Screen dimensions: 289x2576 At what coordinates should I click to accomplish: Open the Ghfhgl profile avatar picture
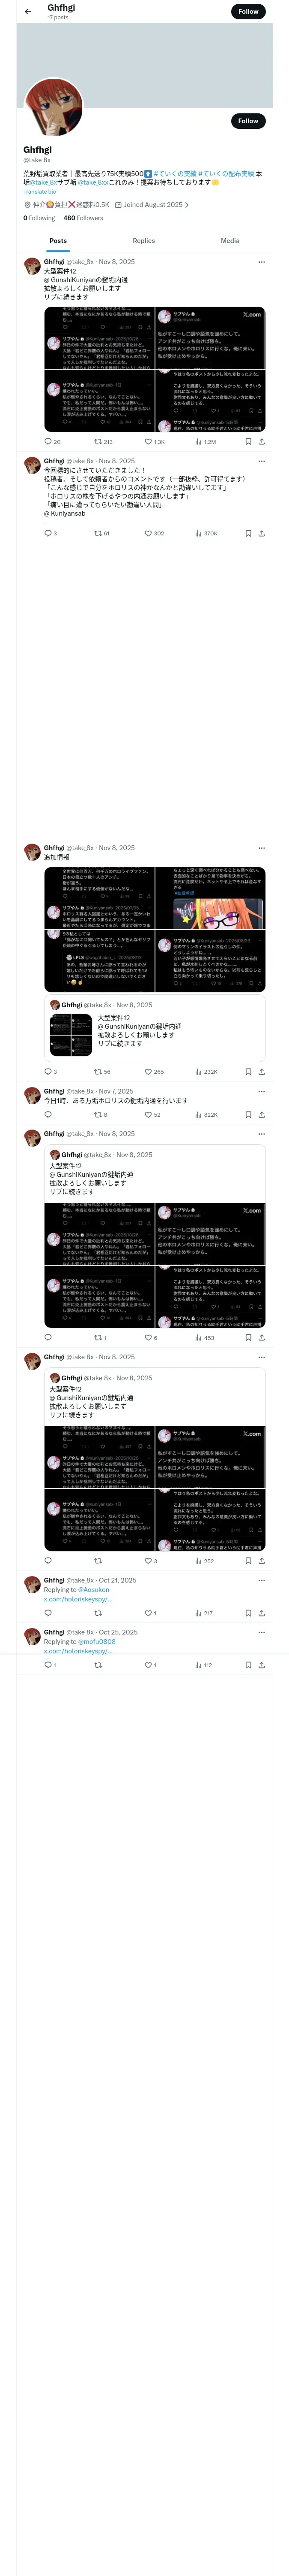coord(53,107)
